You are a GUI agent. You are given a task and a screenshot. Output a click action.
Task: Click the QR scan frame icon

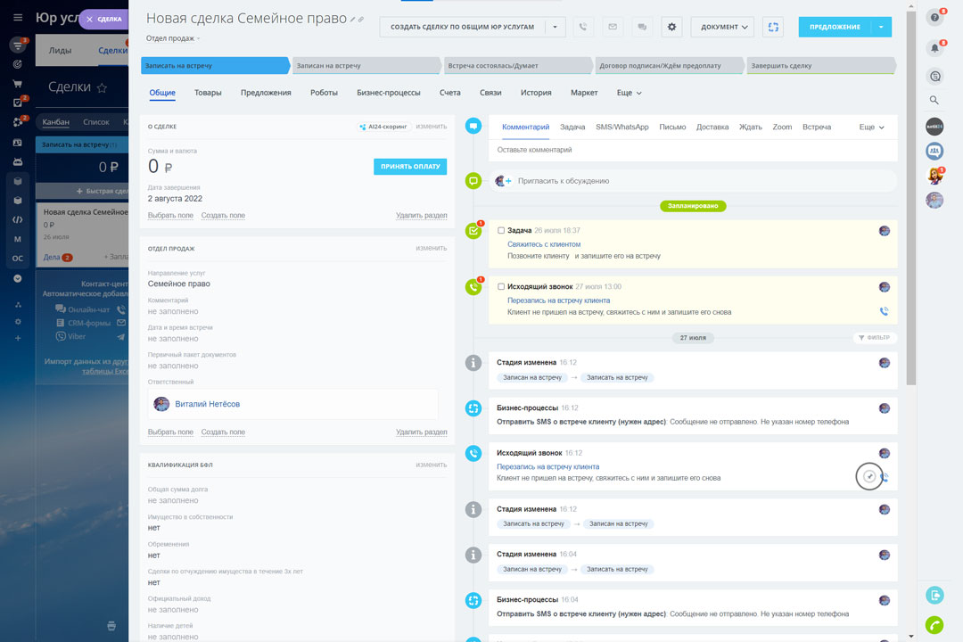[x=772, y=27]
